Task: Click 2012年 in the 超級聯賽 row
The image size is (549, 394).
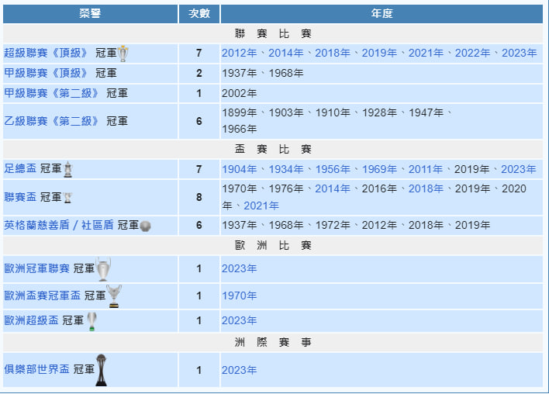Action: point(240,54)
